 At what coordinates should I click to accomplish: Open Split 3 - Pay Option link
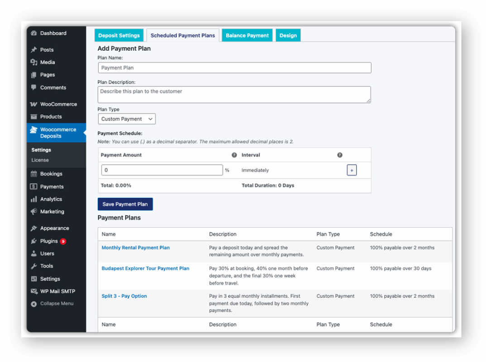pos(124,296)
